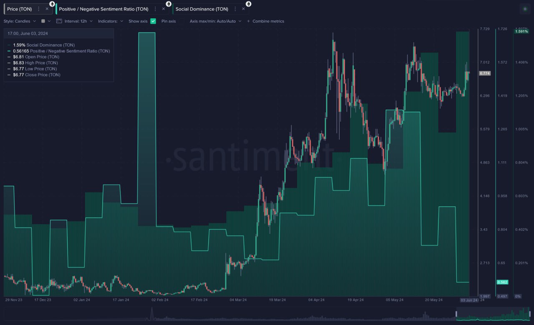Click the 7.729 price axis value
This screenshot has width=534, height=325.
484,29
